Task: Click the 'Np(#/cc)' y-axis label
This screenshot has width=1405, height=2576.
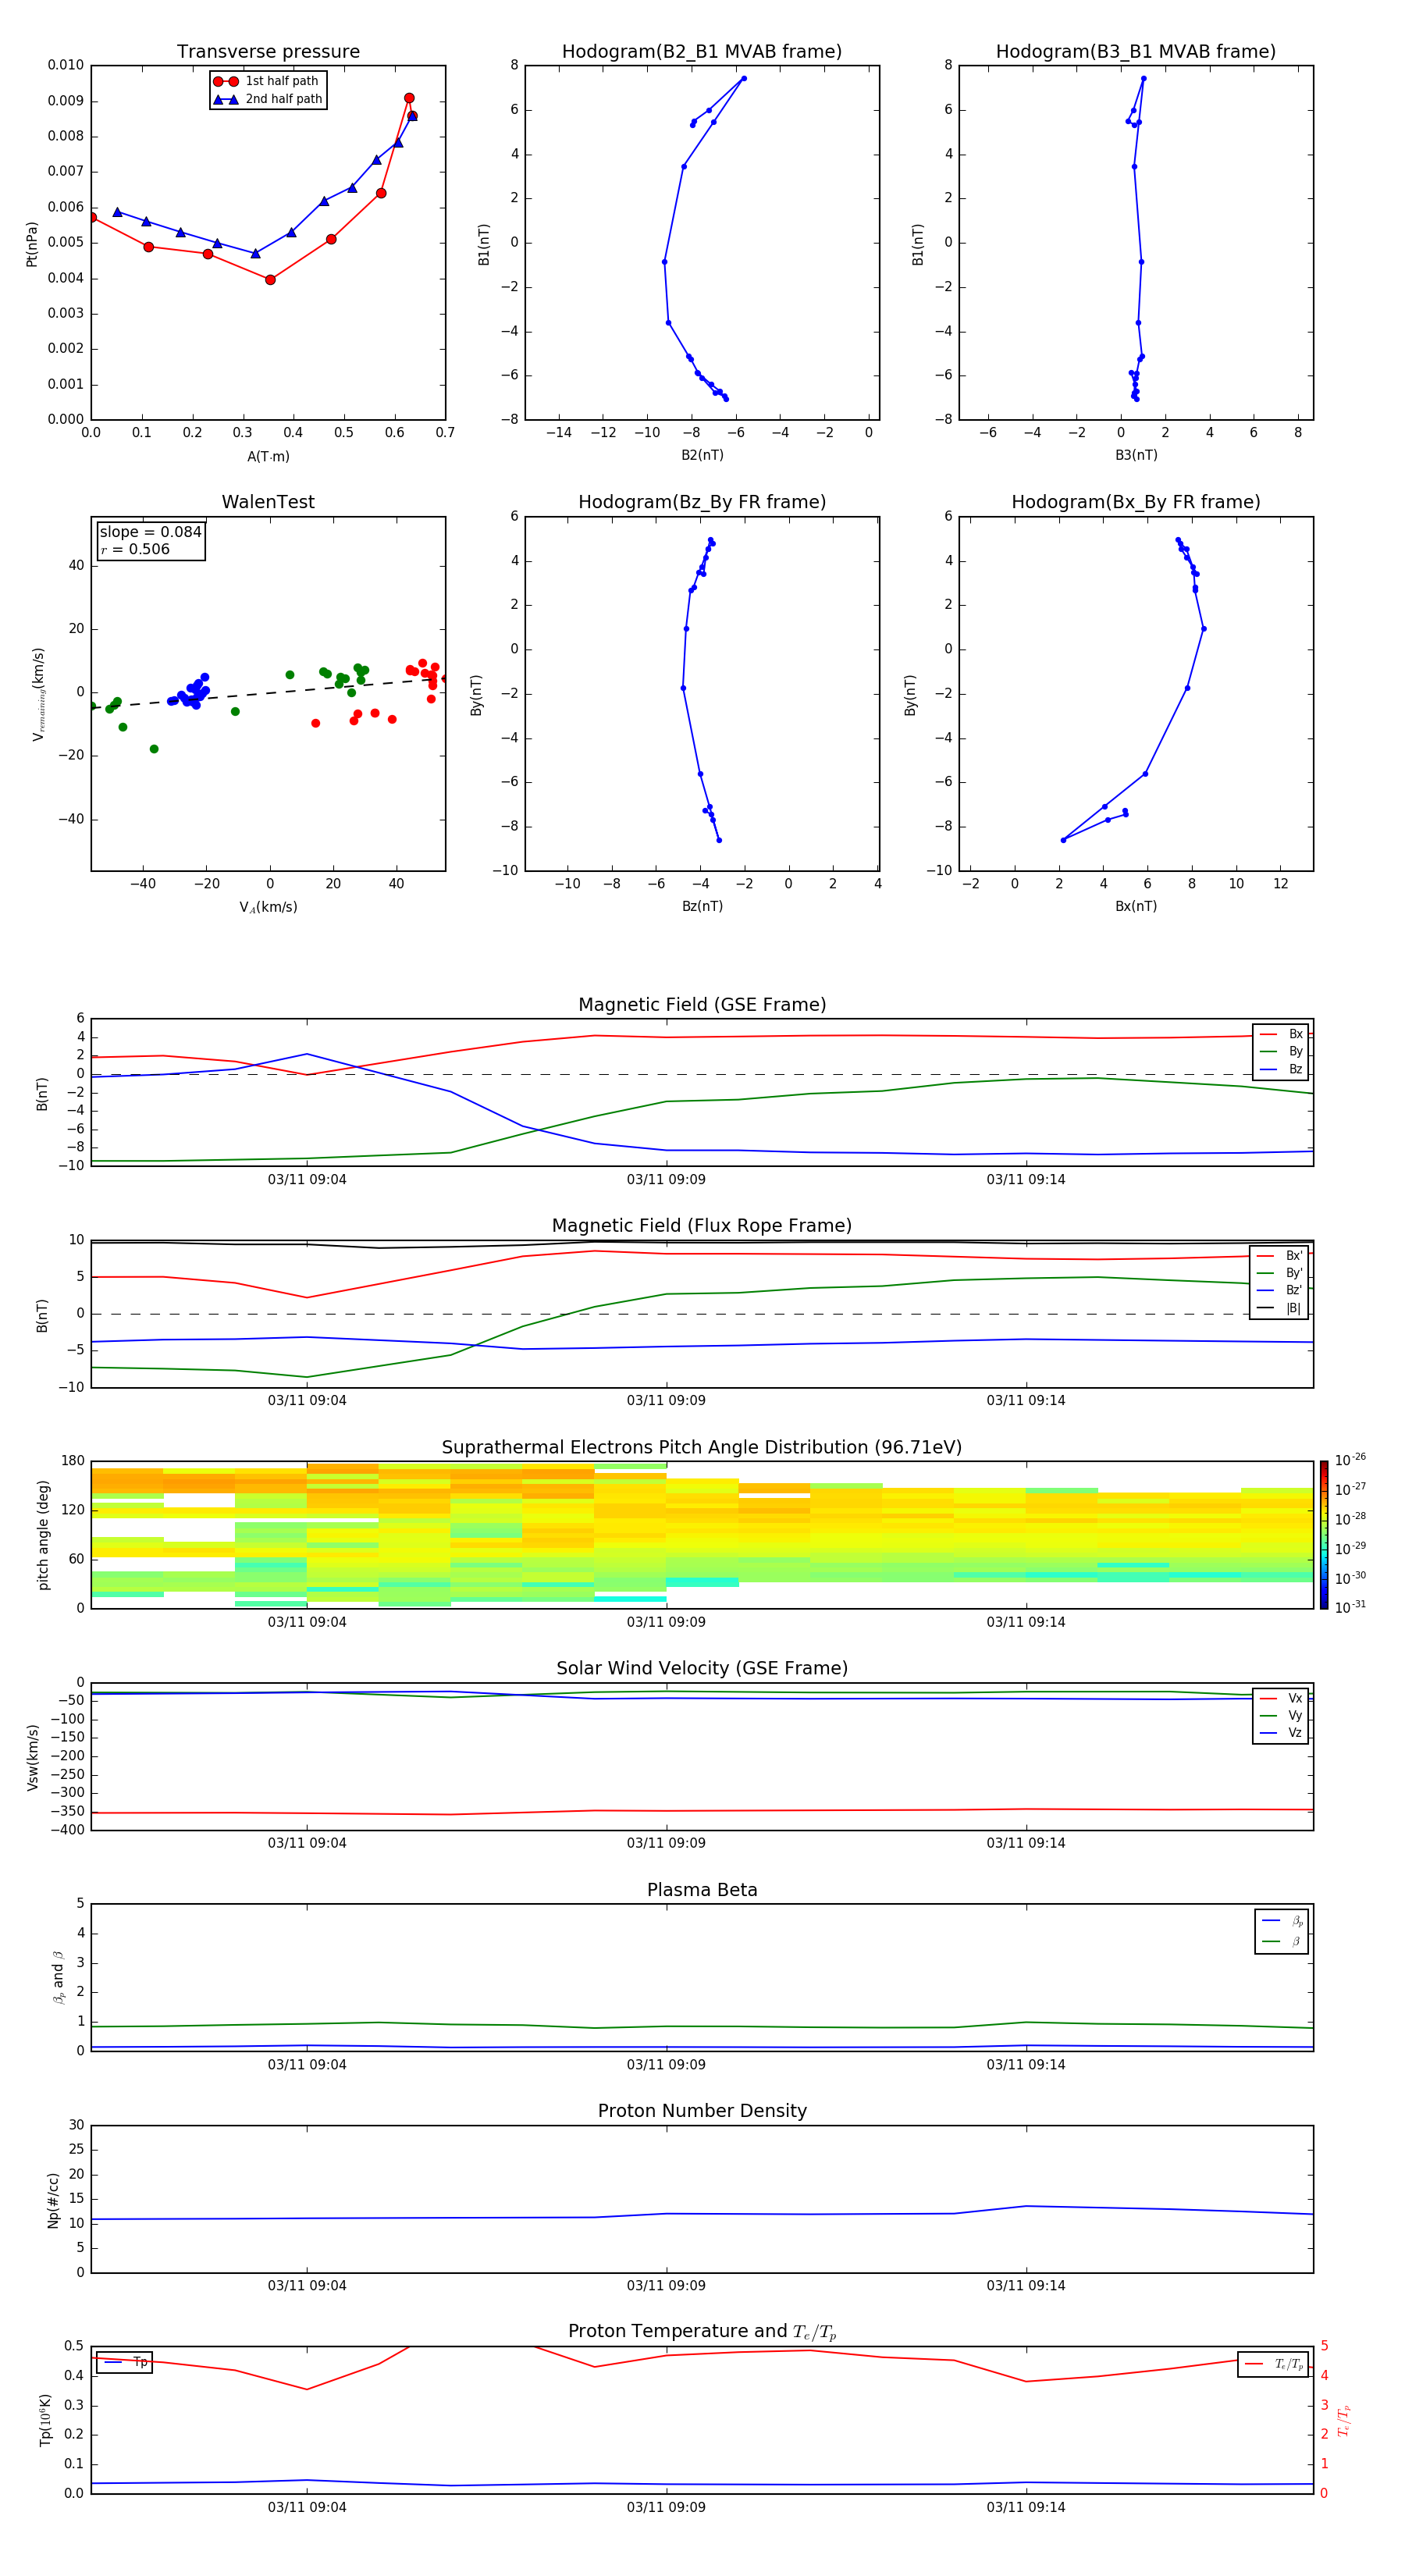Action: pyautogui.click(x=53, y=2200)
